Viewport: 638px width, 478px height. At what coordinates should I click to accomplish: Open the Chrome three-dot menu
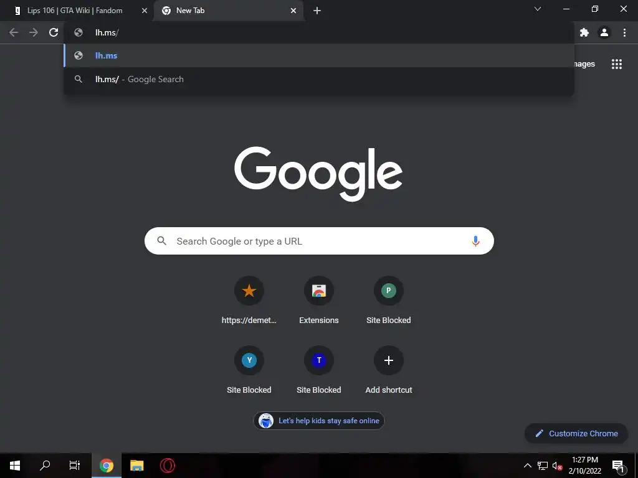coord(624,32)
